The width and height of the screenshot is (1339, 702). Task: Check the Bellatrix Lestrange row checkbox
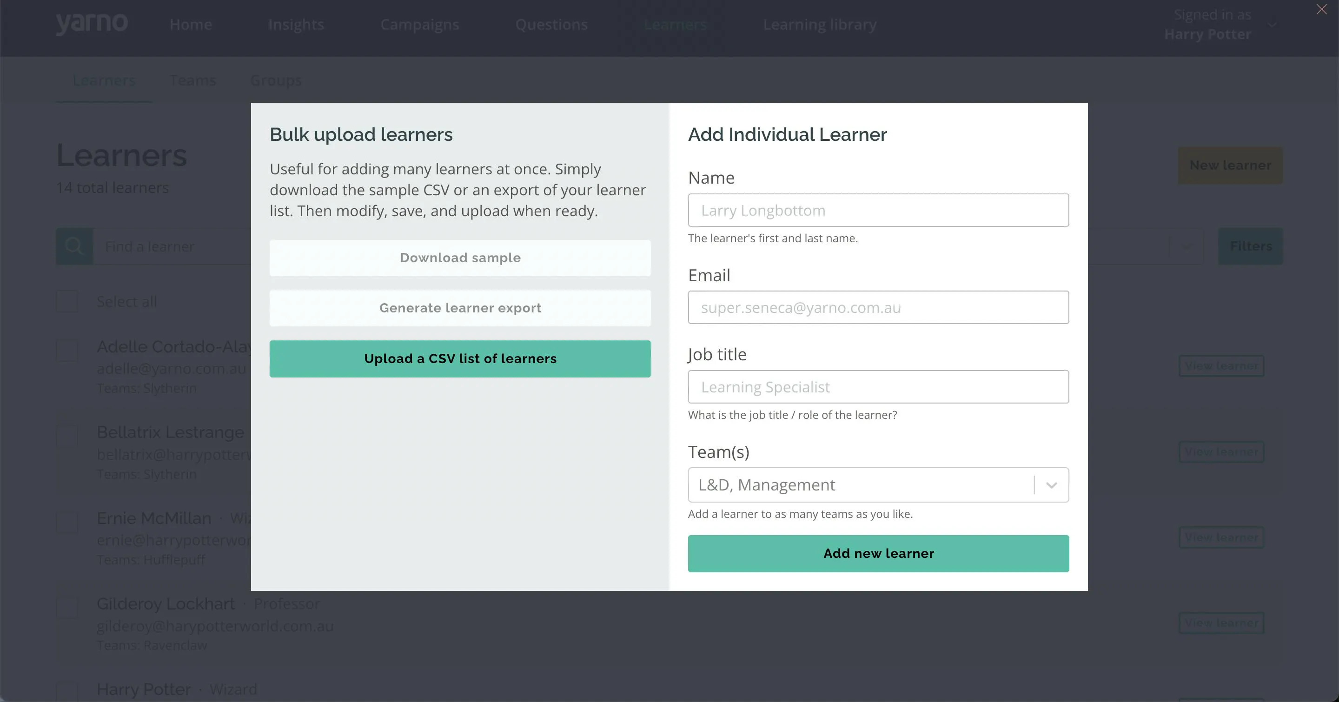[x=67, y=437]
